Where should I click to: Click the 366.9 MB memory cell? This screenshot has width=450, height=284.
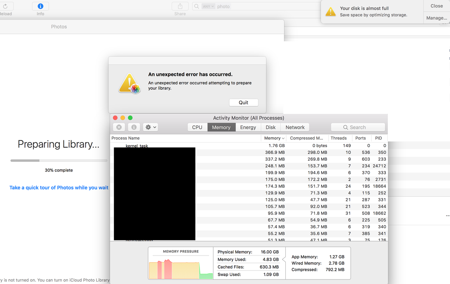pos(275,152)
